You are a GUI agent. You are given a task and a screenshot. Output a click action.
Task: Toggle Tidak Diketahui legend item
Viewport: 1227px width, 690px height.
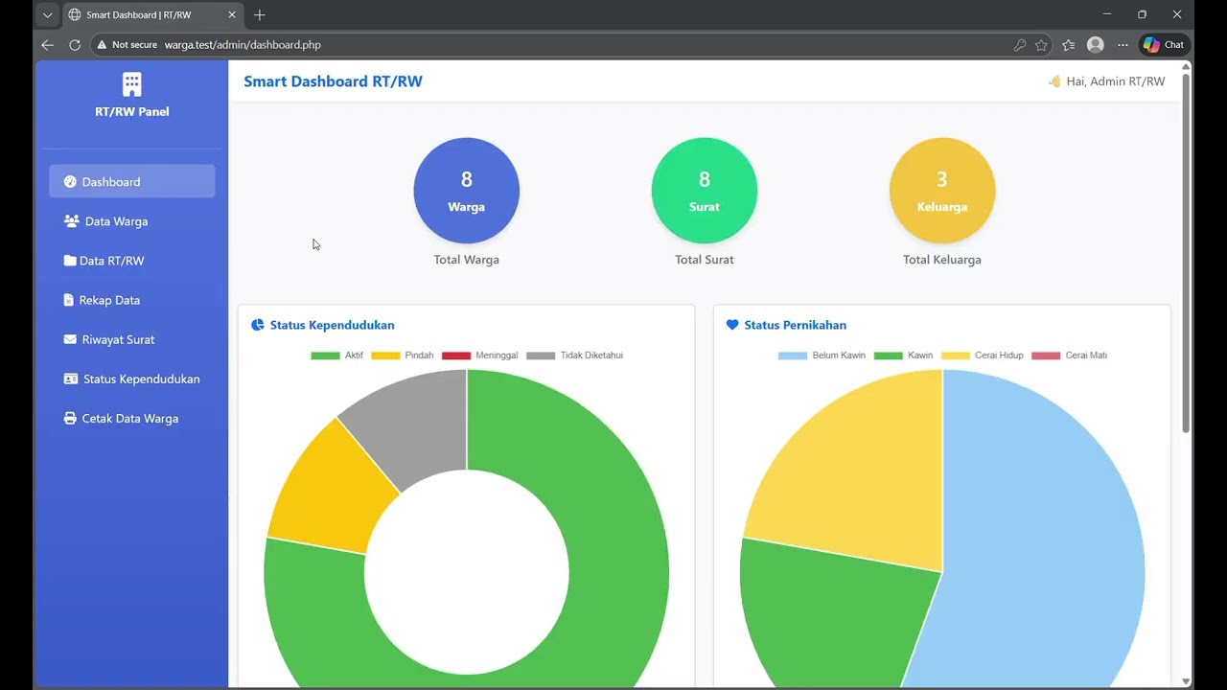tap(575, 356)
